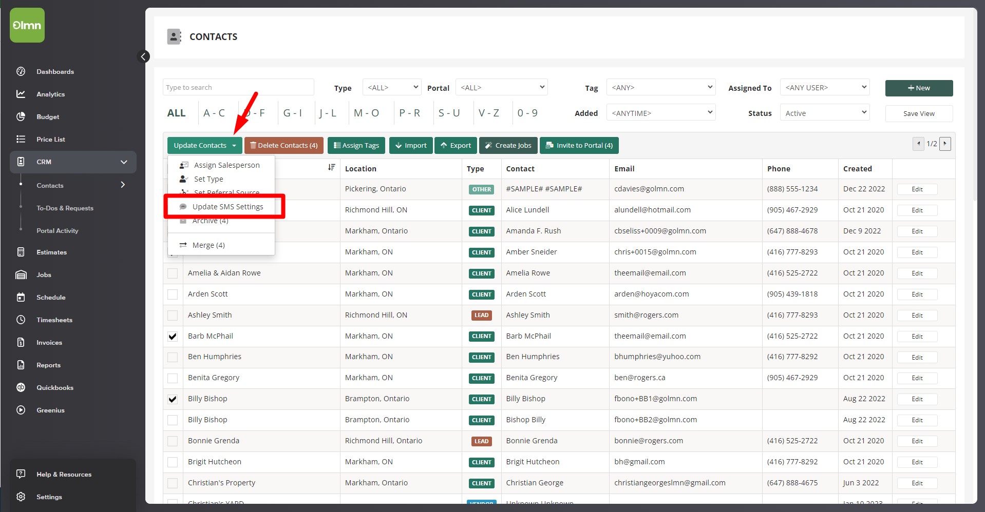Check the Brigit Hutcheon row
985x512 pixels.
[x=173, y=462]
